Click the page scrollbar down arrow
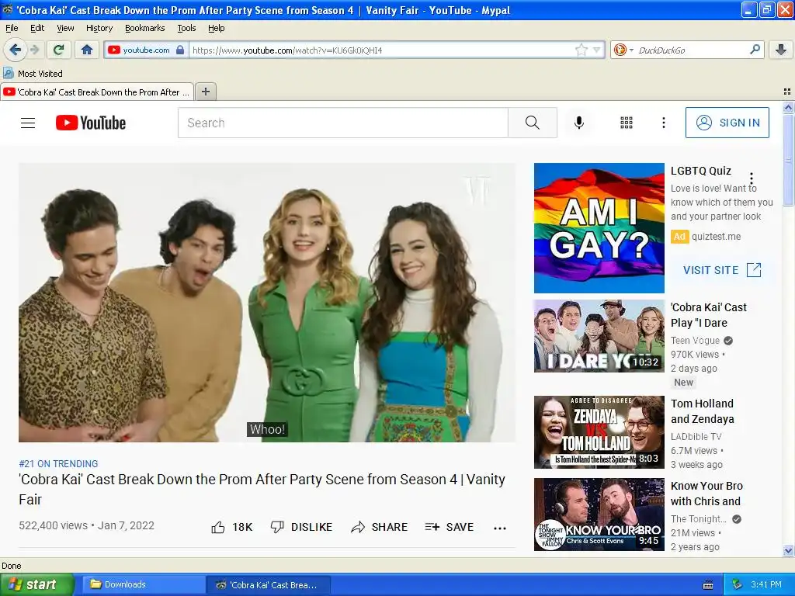Viewport: 795px width, 596px height. [788, 550]
